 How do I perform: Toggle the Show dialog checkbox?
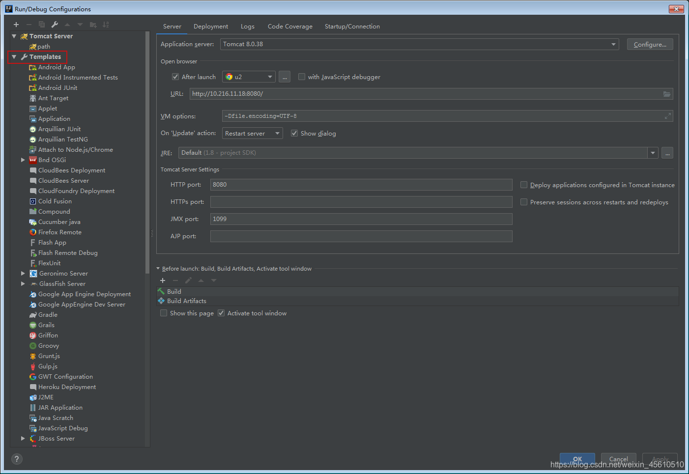click(294, 133)
